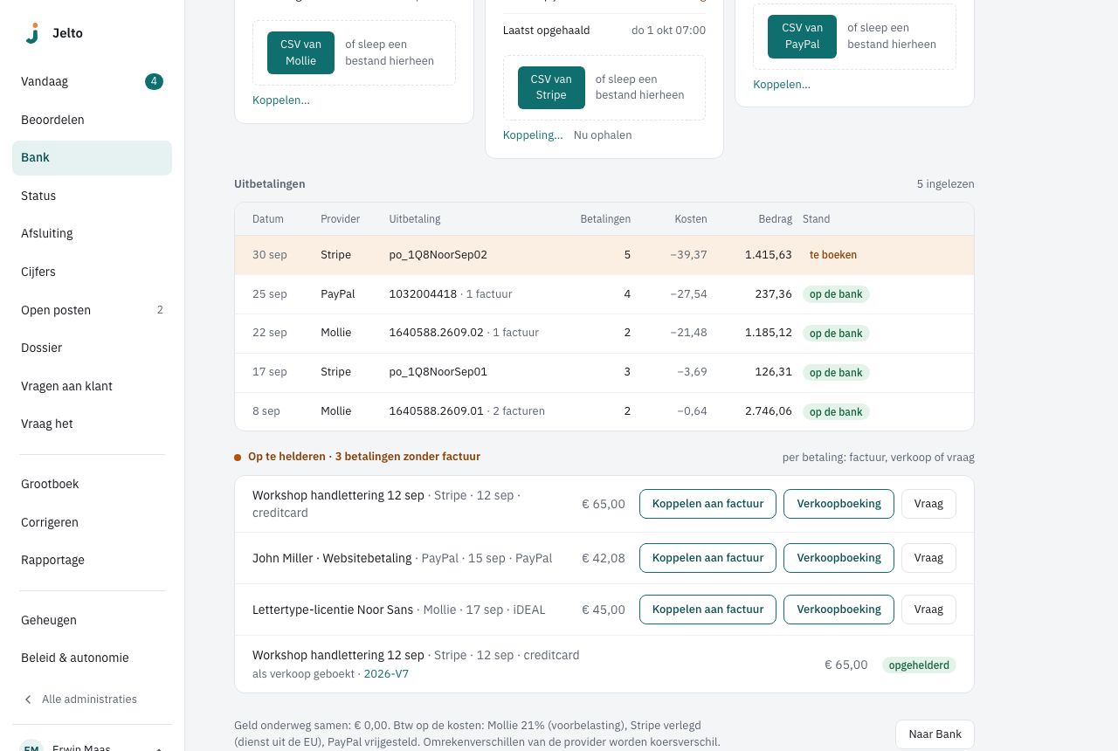Koppelen aan factuur for Workshop handlettering € 65,00
The width and height of the screenshot is (1118, 751).
[x=707, y=504]
